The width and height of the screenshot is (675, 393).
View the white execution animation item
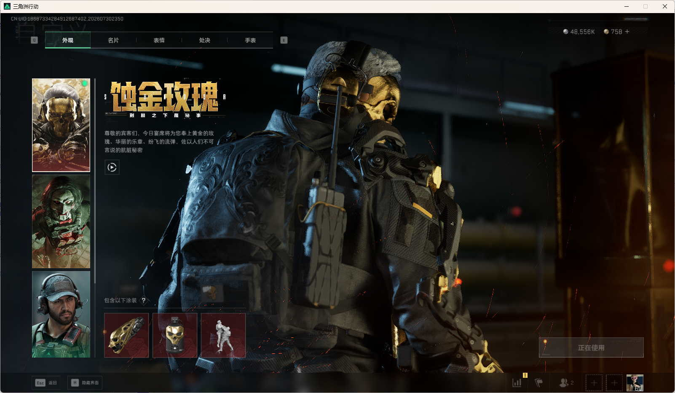pyautogui.click(x=223, y=335)
